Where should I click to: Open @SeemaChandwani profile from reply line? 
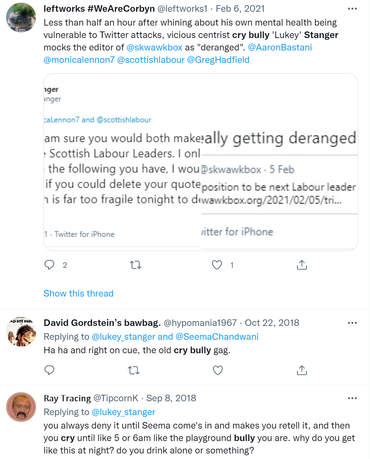pyautogui.click(x=217, y=337)
